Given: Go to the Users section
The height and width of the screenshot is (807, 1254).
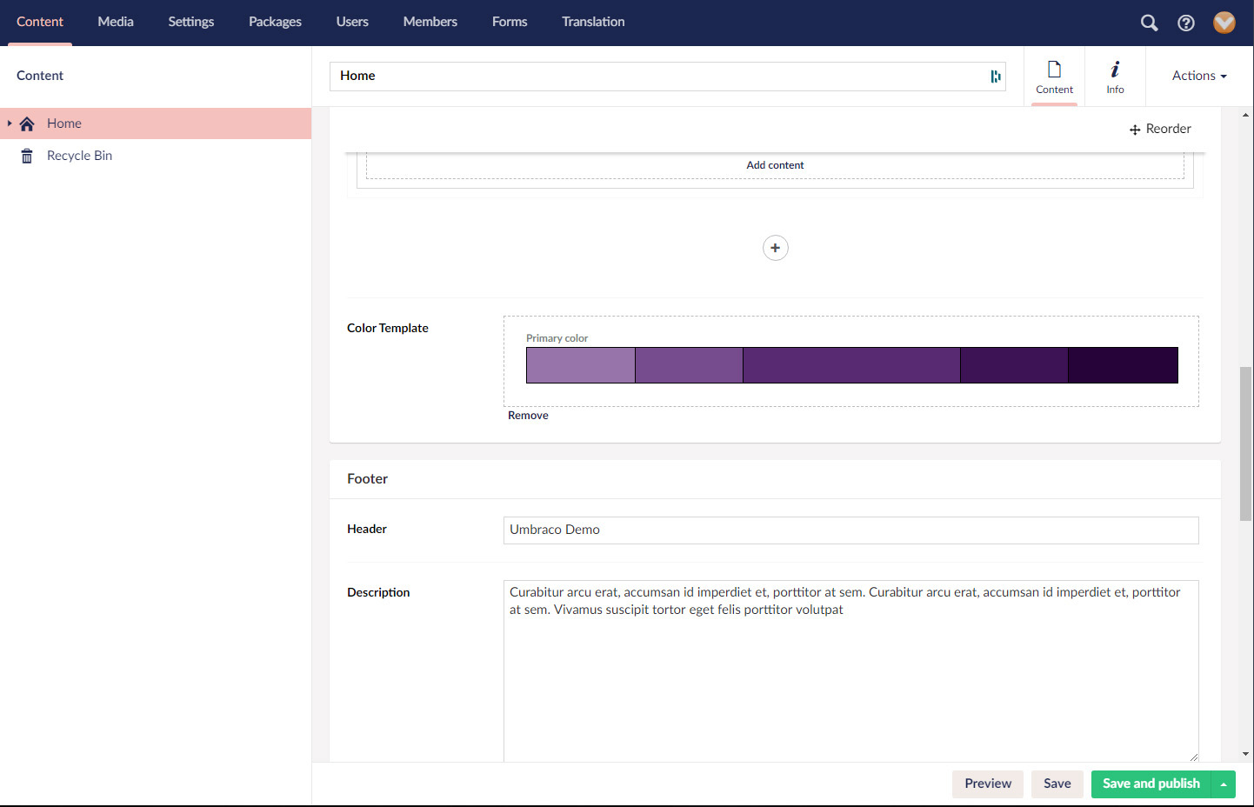Looking at the screenshot, I should (x=352, y=22).
